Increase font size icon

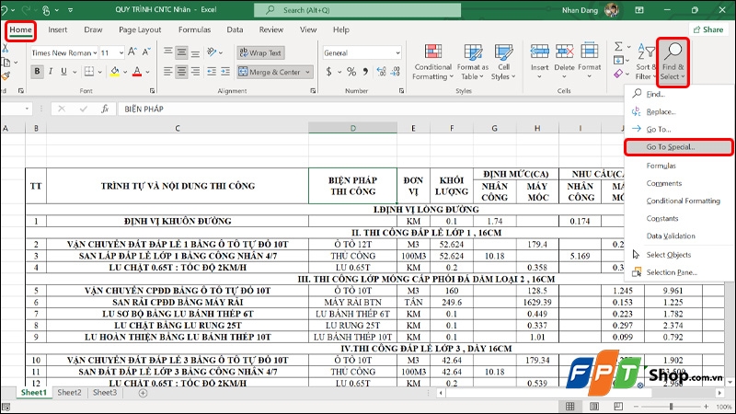(132, 52)
